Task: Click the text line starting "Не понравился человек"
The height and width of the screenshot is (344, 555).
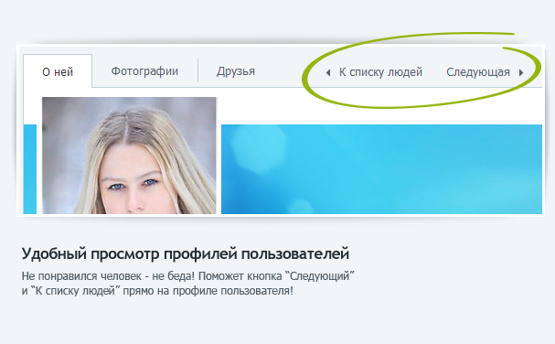Action: pos(188,276)
